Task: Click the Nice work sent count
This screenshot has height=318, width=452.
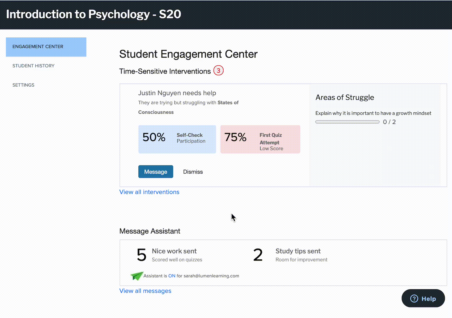Action: click(x=142, y=255)
